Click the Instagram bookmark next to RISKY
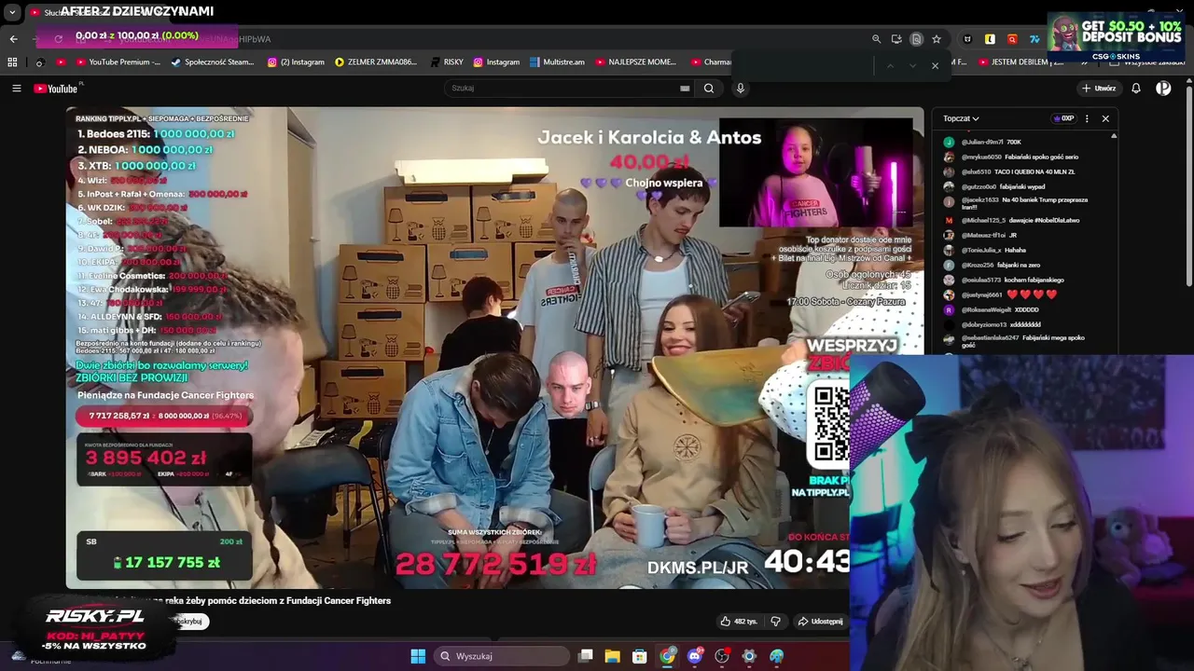The width and height of the screenshot is (1194, 671). [496, 62]
